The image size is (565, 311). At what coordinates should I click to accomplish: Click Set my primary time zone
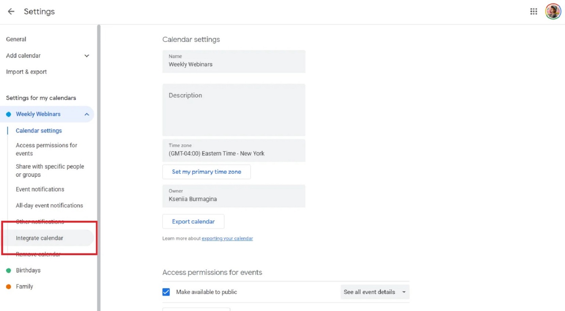206,172
